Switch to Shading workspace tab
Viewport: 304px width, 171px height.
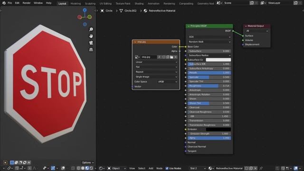click(139, 3)
